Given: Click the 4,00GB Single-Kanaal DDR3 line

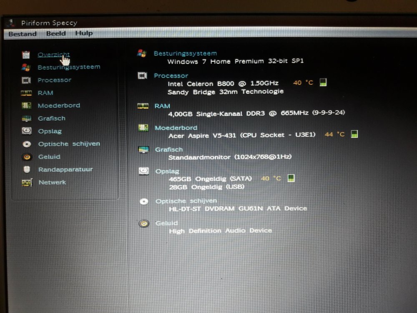Looking at the screenshot, I should coord(256,114).
